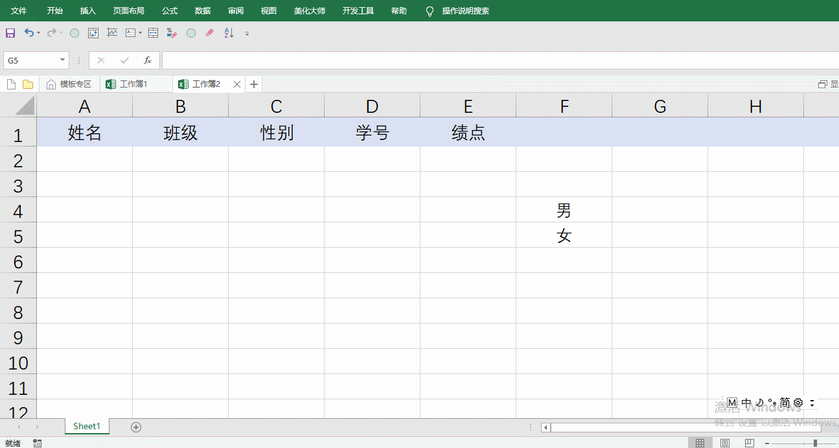Switch to the 数据 ribbon tab
Screen dimensions: 839x448
tap(201, 10)
